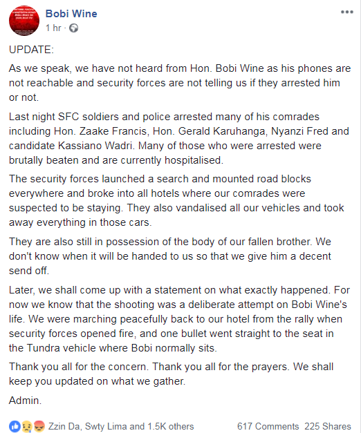Open the 1 hr timestamp link
The height and width of the screenshot is (433, 361).
pos(53,28)
